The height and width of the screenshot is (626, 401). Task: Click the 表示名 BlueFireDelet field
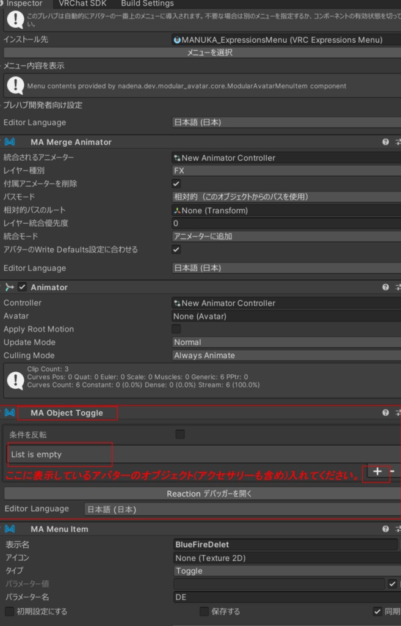pyautogui.click(x=286, y=545)
